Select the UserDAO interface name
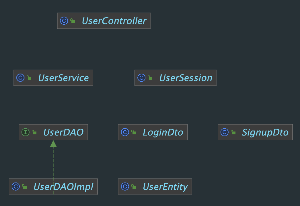The width and height of the screenshot is (300, 206). pyautogui.click(x=63, y=132)
